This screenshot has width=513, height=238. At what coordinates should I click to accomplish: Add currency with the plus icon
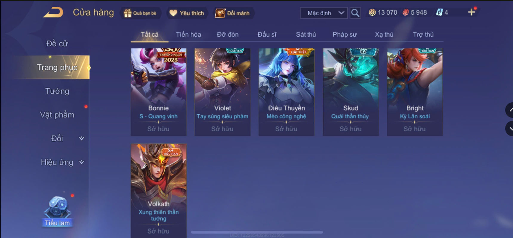[x=472, y=12]
